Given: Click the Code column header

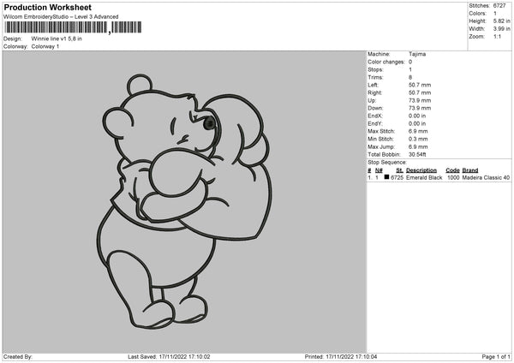Looking at the screenshot, I should pos(452,170).
